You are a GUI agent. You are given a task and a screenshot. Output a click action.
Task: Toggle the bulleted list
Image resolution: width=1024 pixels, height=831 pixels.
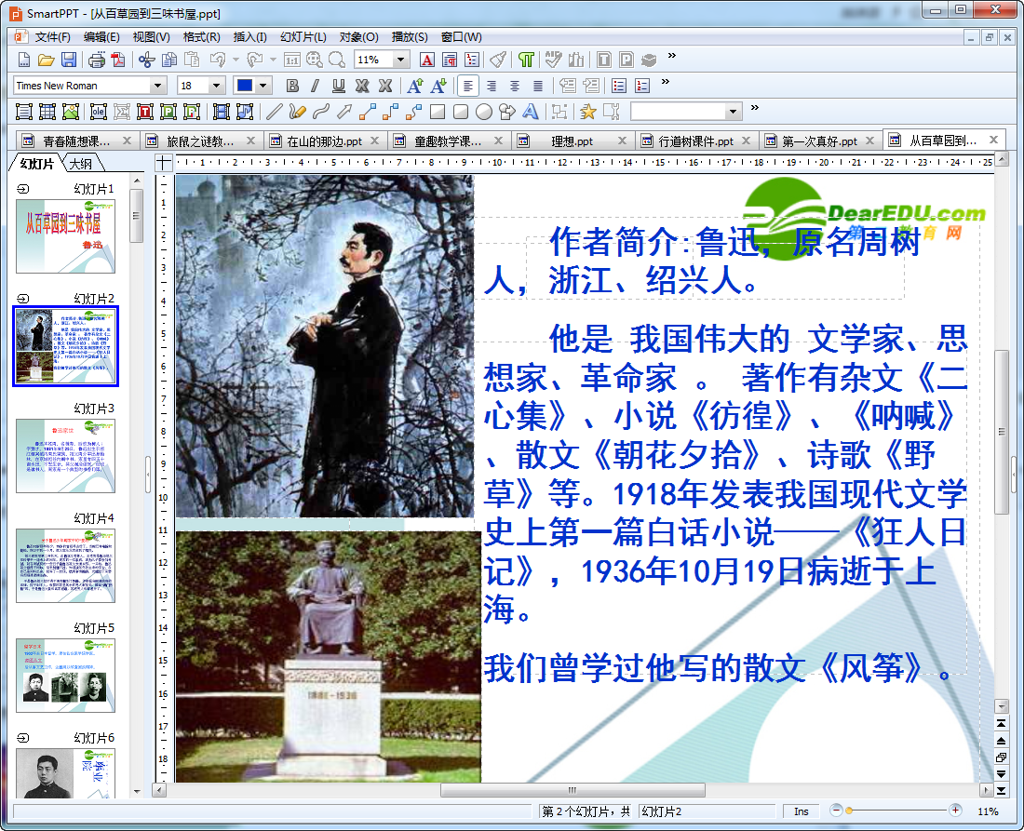click(x=619, y=86)
